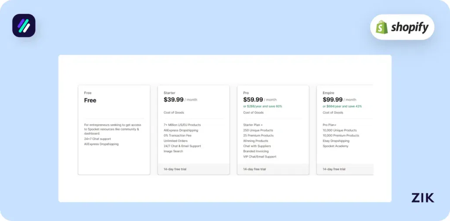Click "Spocket Academy" feature
450x221 pixels.
(335, 146)
